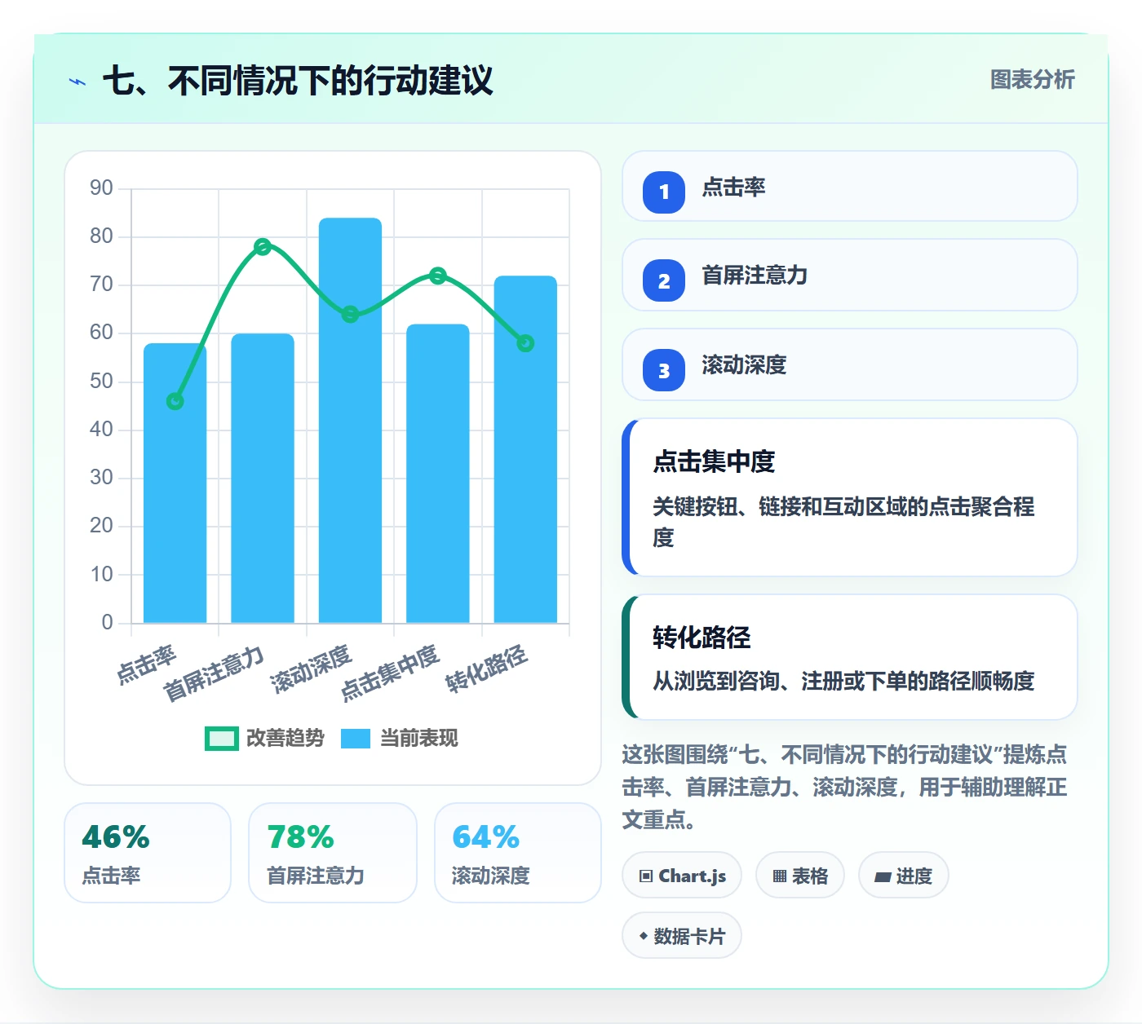The width and height of the screenshot is (1142, 1024).
Task: Click the green line point above 点击集中度 bar
Action: [438, 276]
